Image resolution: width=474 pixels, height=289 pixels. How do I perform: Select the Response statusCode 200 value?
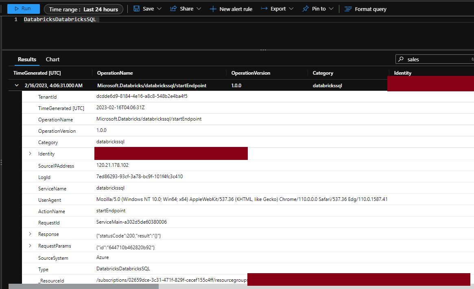click(129, 235)
